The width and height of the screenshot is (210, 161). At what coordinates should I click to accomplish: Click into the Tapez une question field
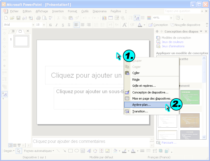(182, 11)
